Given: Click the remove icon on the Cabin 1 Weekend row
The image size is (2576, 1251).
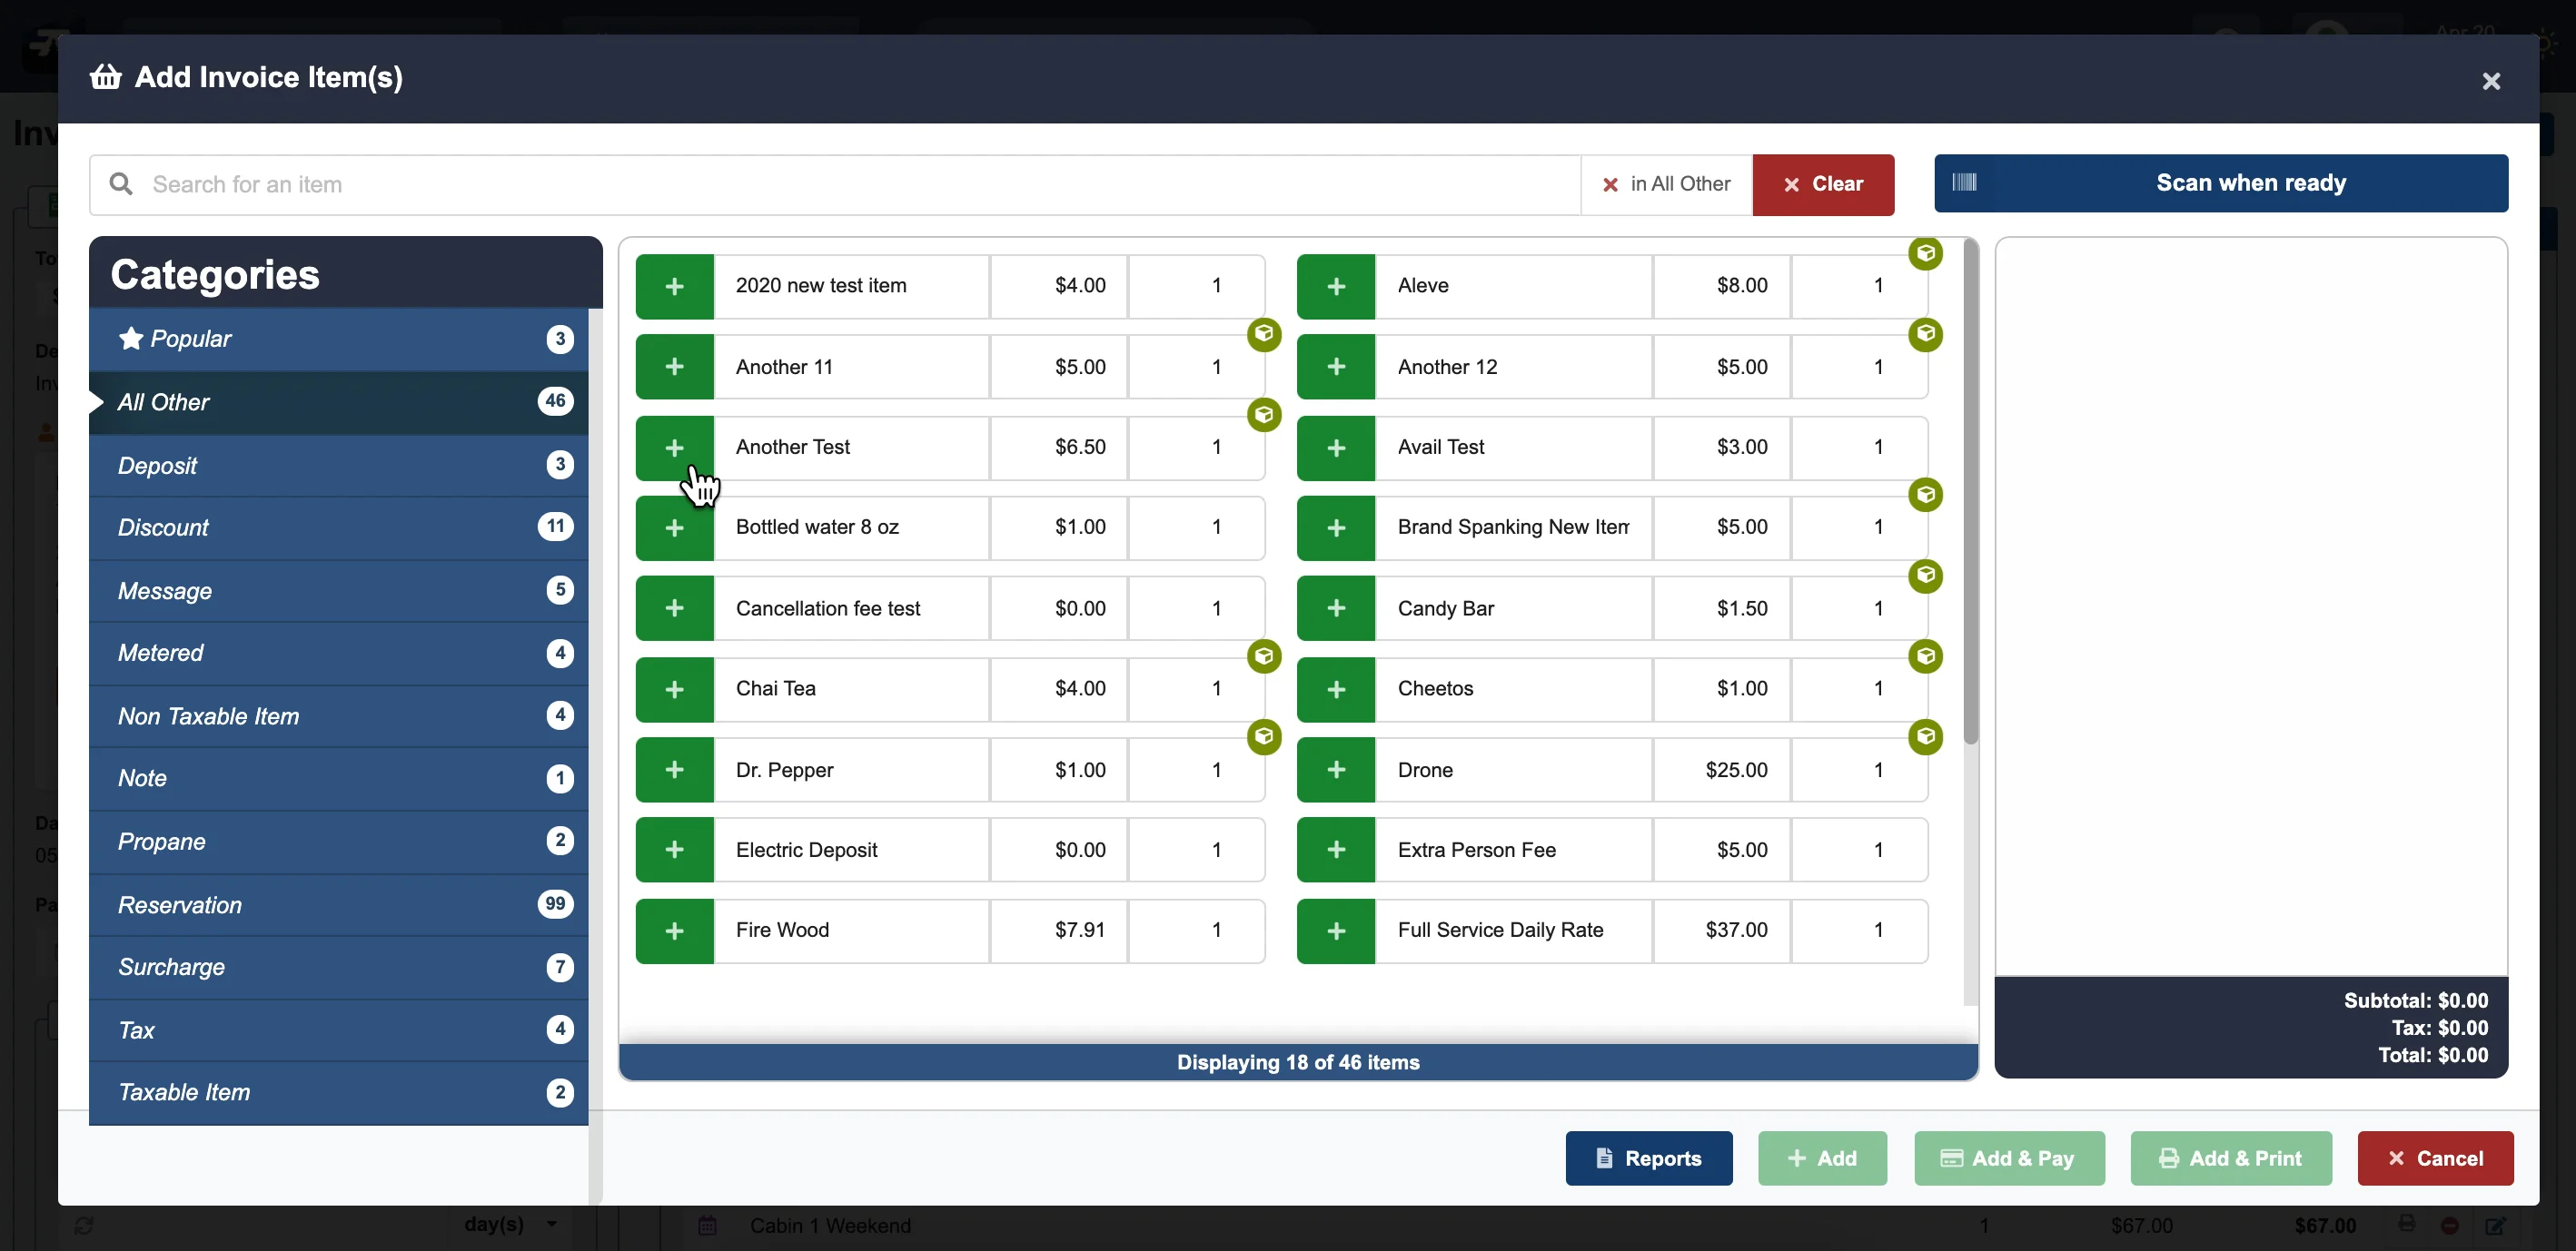Looking at the screenshot, I should (x=2450, y=1226).
